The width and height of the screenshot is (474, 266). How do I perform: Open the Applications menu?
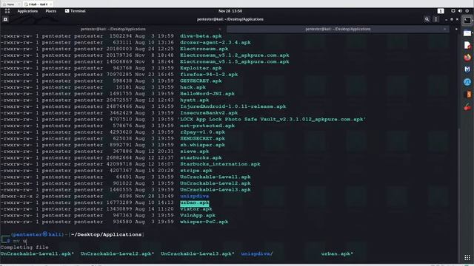click(x=27, y=11)
